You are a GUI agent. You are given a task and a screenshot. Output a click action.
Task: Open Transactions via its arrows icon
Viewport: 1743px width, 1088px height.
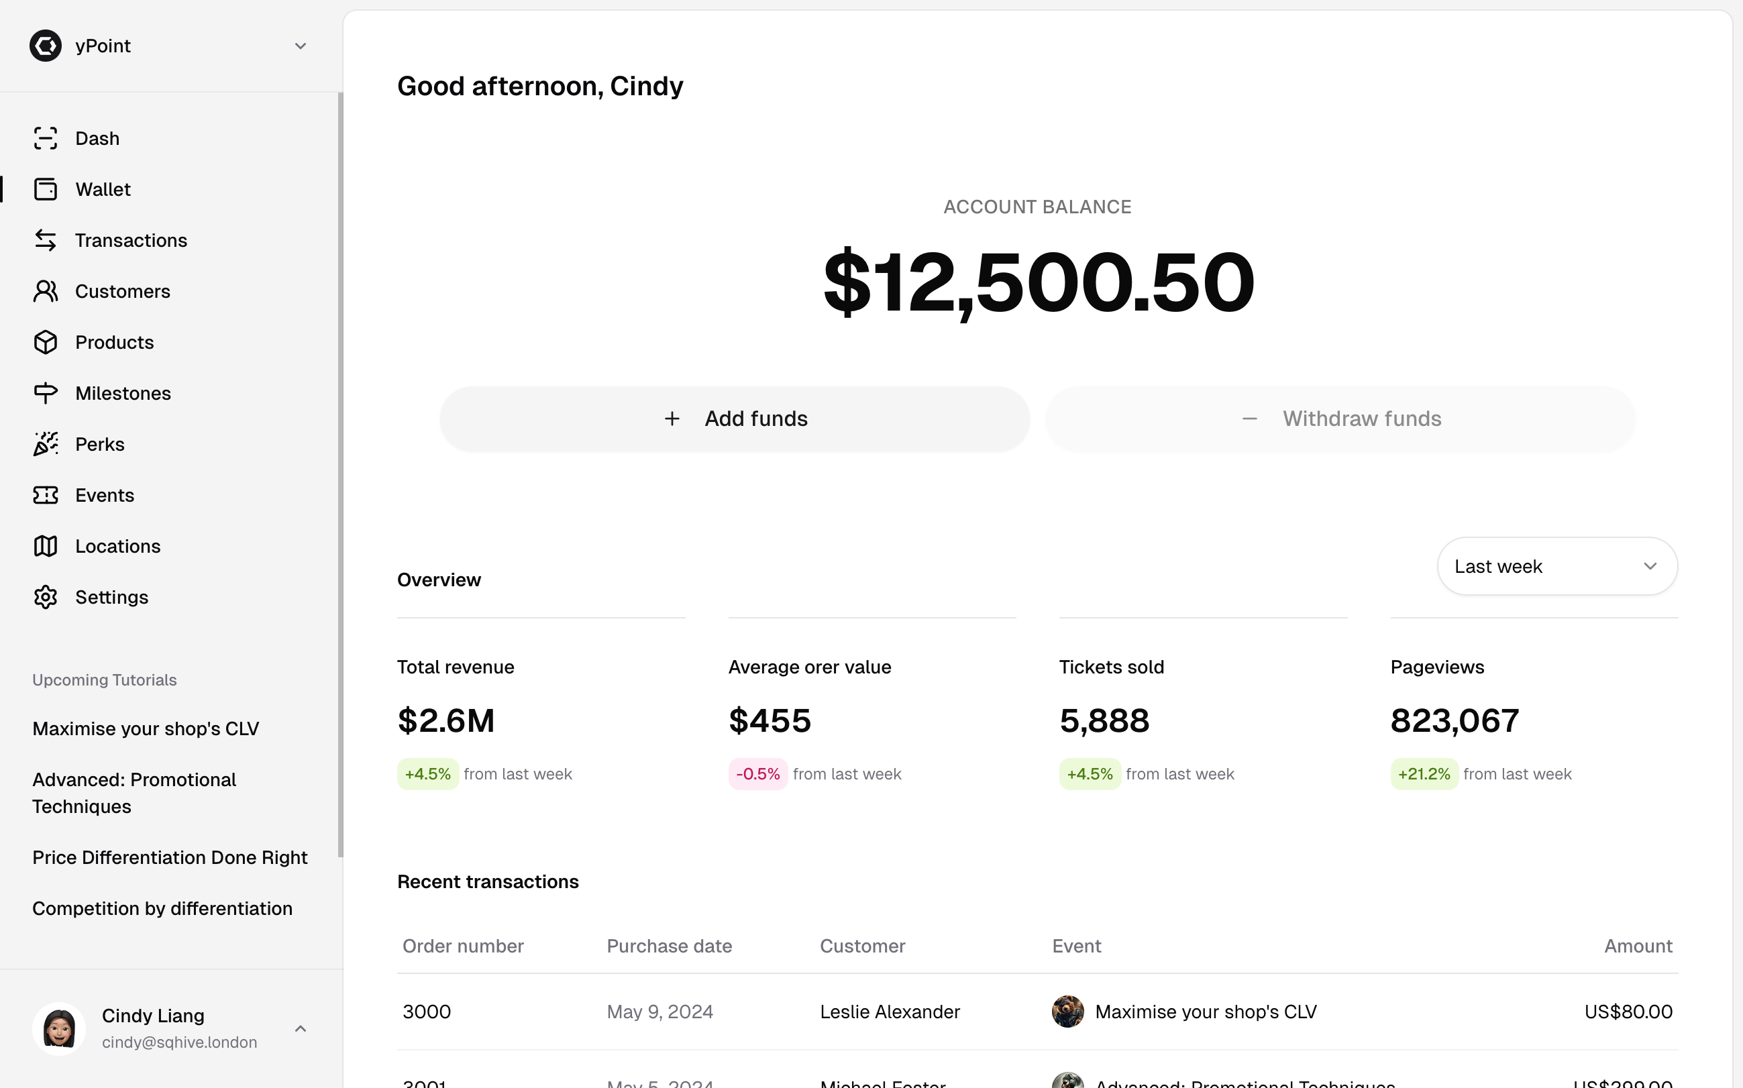click(x=46, y=240)
